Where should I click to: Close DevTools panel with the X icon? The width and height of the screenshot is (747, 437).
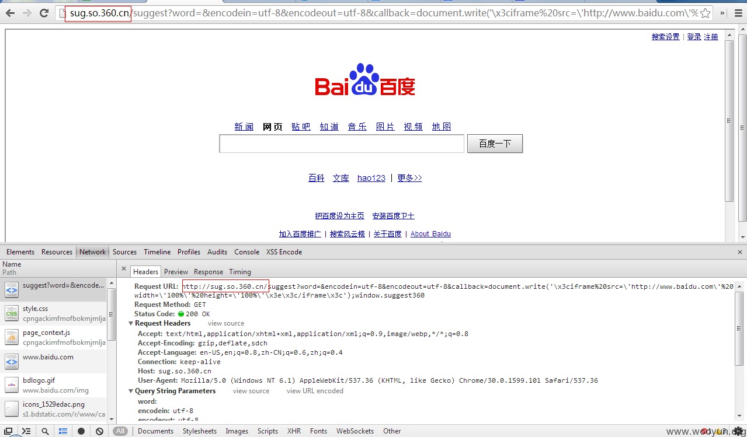[x=739, y=252]
